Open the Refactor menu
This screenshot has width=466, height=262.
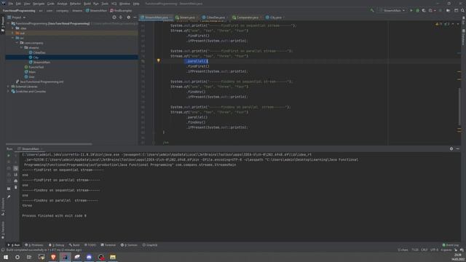(x=75, y=4)
